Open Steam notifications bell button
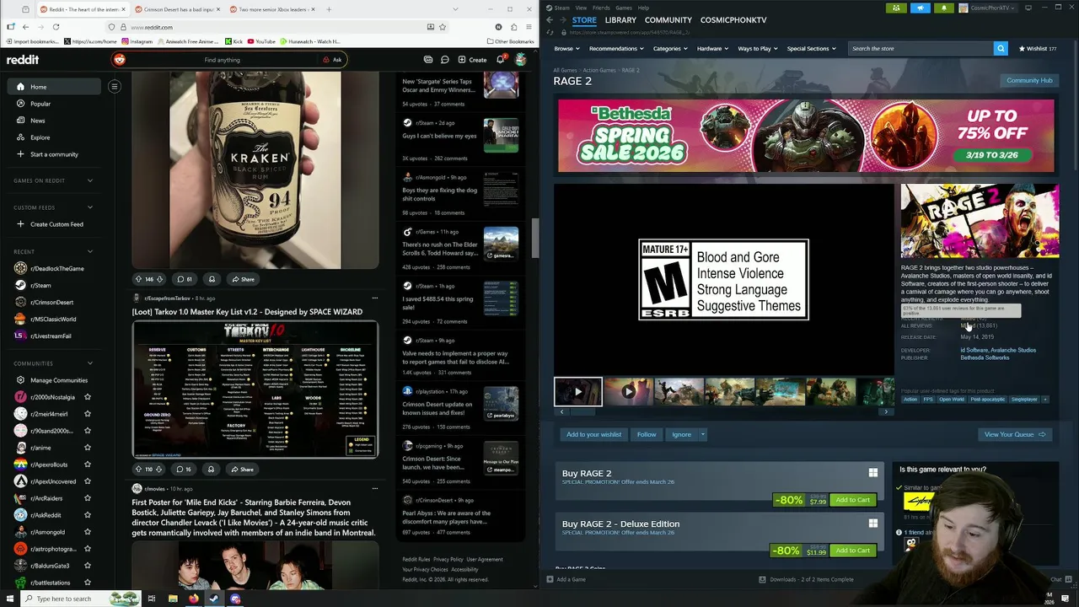 click(943, 8)
